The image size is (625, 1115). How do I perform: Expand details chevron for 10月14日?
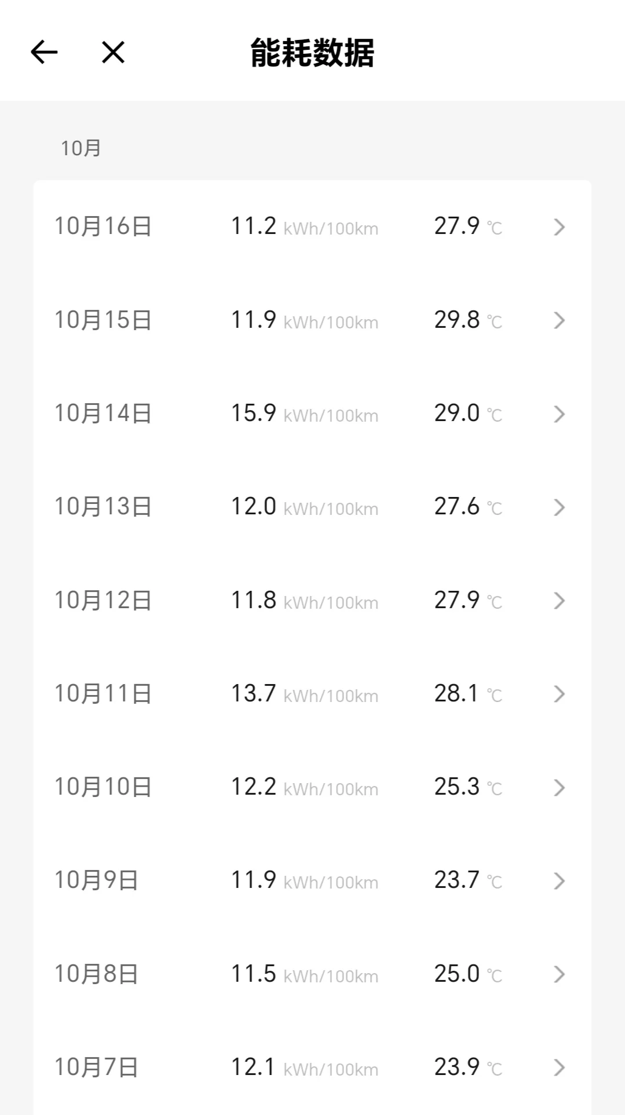[559, 414]
